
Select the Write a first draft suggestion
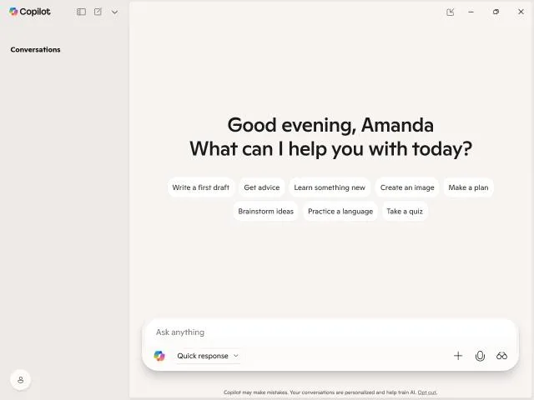pyautogui.click(x=200, y=187)
